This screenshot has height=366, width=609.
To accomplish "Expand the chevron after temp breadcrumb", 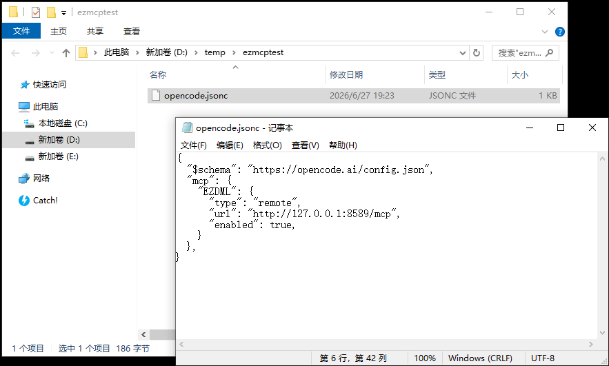I will coord(234,53).
